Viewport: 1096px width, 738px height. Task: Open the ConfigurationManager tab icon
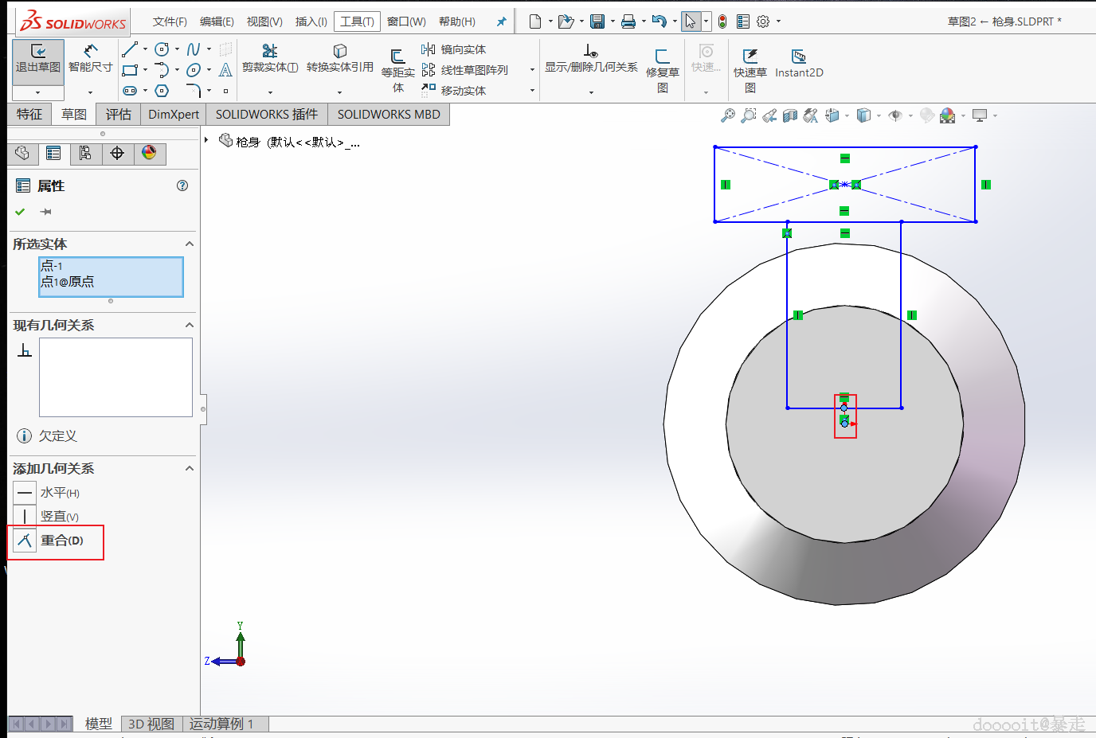coord(85,153)
